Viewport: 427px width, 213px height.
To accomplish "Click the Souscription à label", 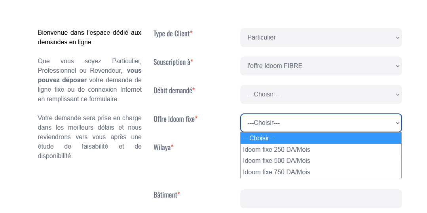I will [172, 62].
